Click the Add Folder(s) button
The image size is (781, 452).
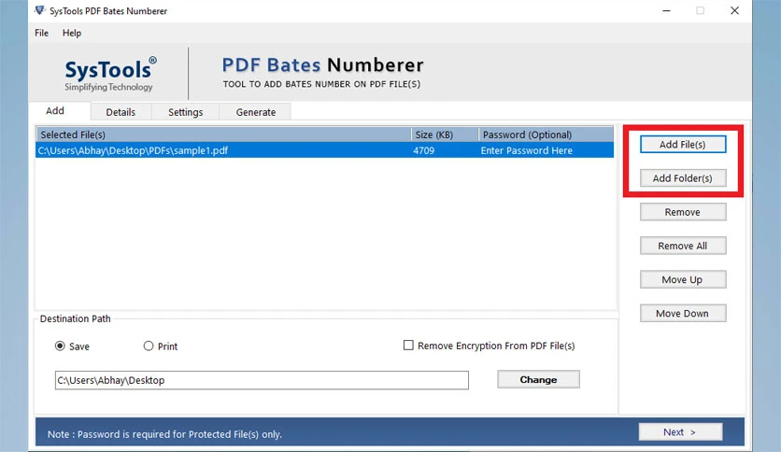(683, 178)
